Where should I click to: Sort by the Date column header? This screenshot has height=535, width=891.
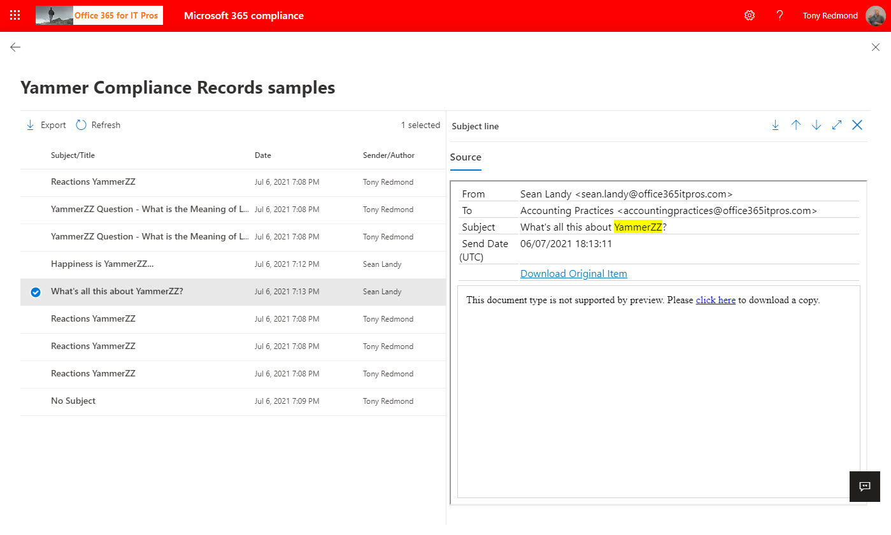(263, 155)
